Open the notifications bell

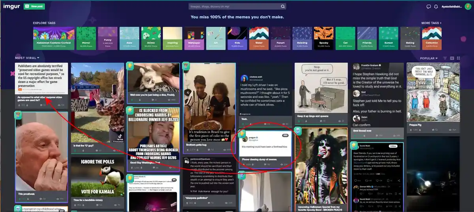pos(436,7)
